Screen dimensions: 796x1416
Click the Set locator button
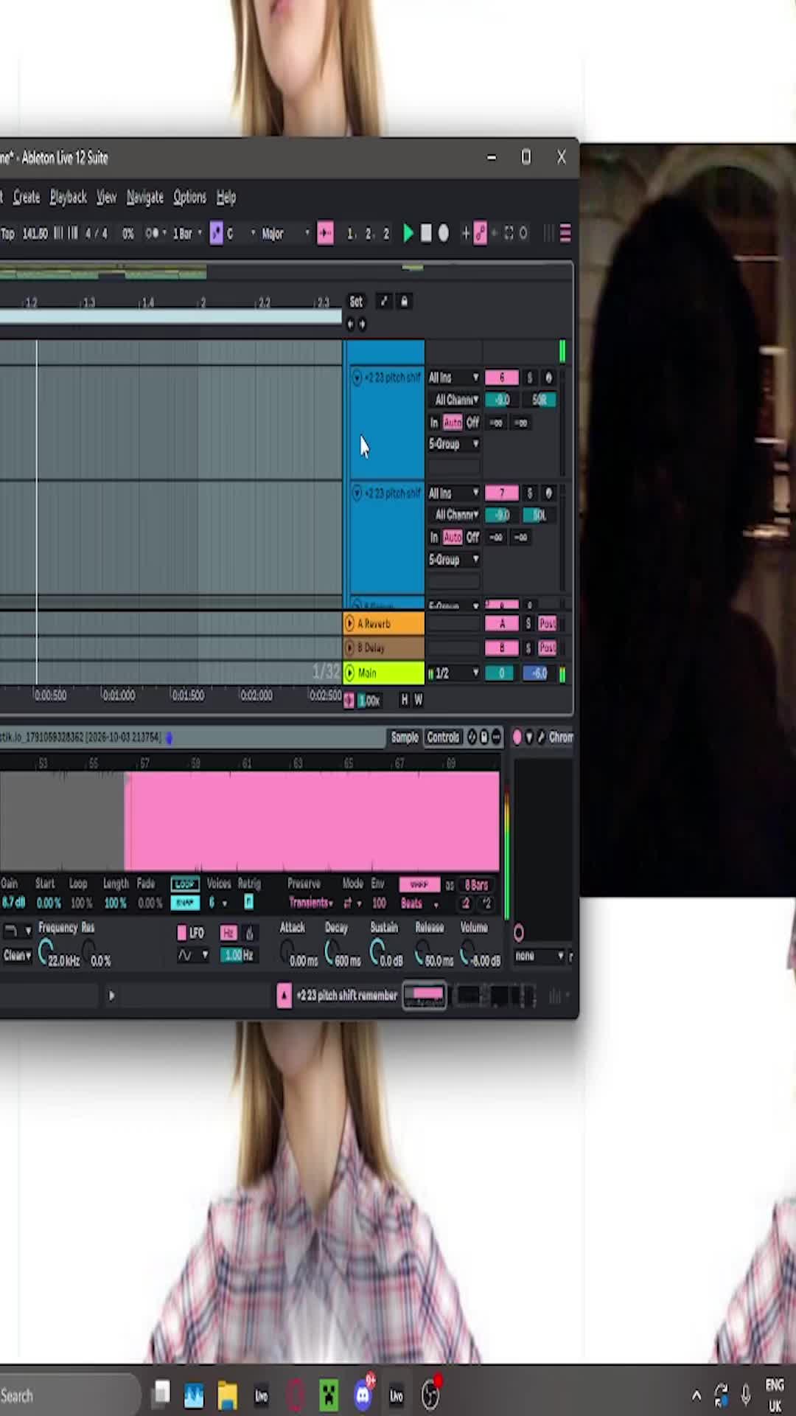pyautogui.click(x=356, y=302)
